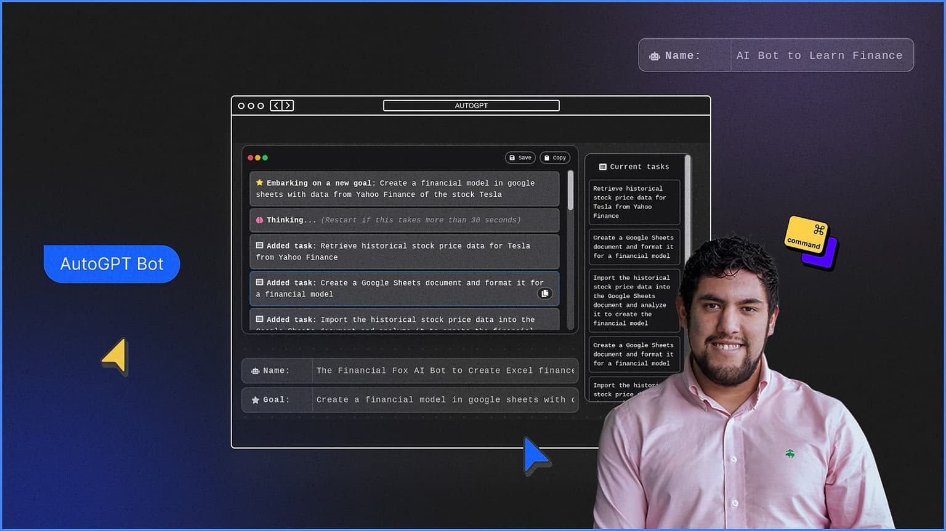Click the 'AI Bot to Learn Finance' name field
This screenshot has width=946, height=531.
click(x=822, y=55)
